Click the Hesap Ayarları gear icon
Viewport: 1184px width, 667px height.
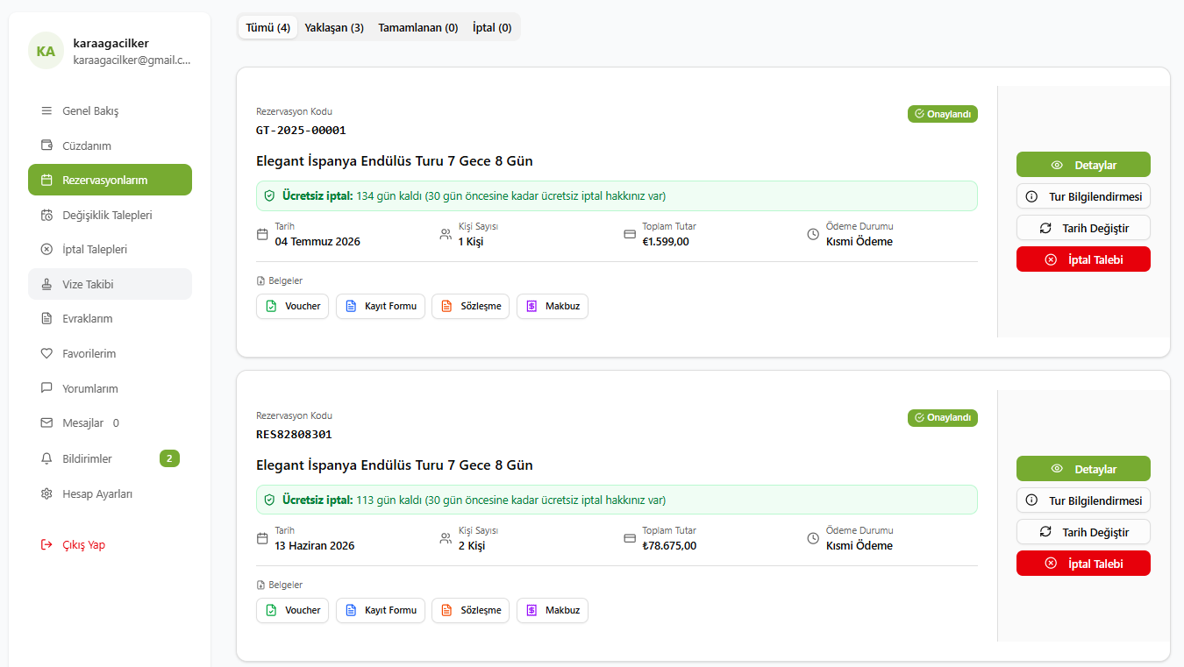pos(46,493)
